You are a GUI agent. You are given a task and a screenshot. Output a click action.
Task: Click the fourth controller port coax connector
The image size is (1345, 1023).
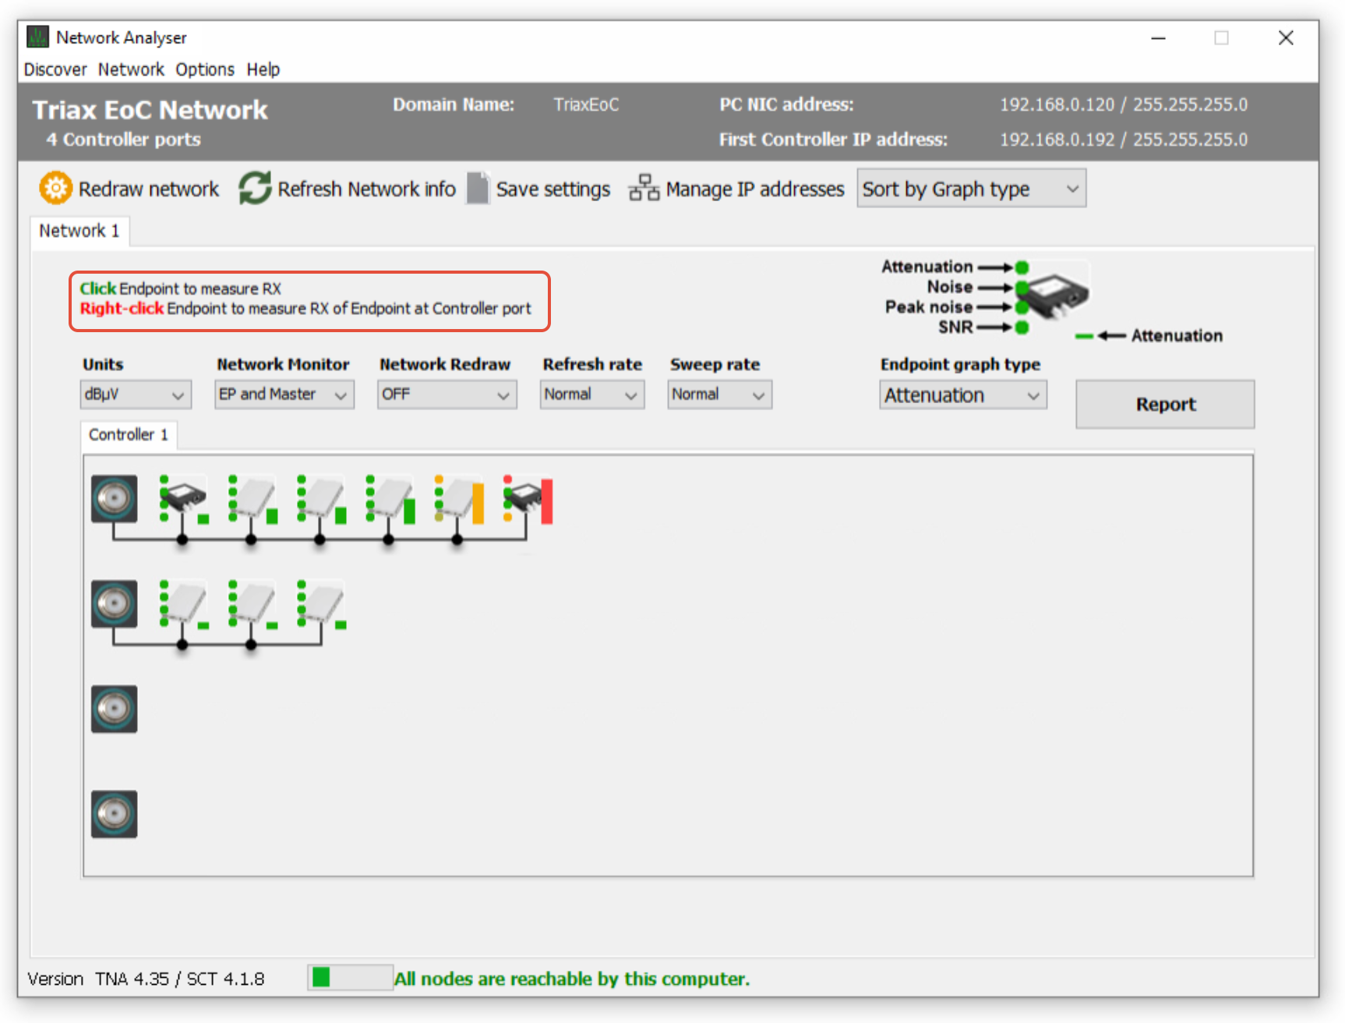pyautogui.click(x=115, y=814)
